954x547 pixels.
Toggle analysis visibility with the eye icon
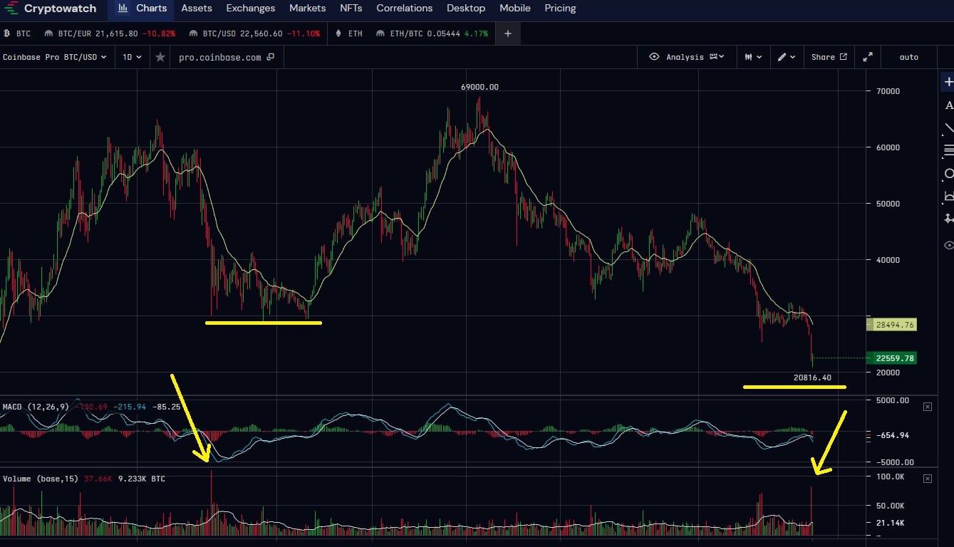point(654,57)
